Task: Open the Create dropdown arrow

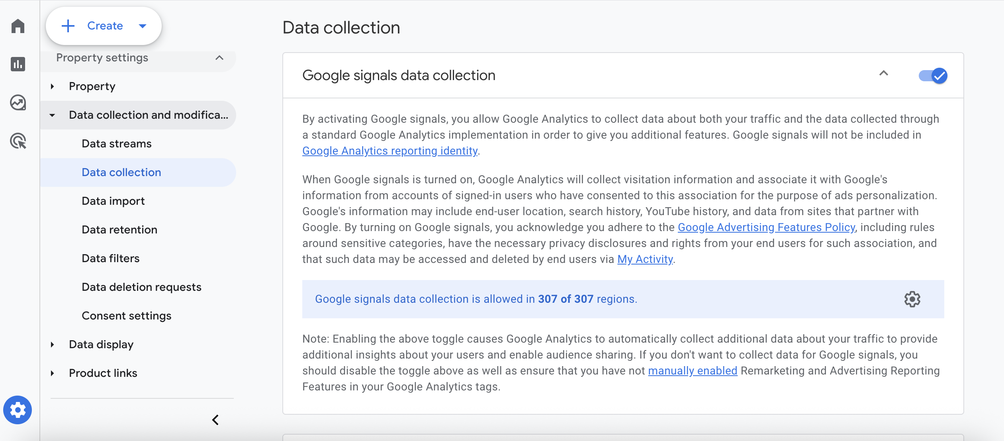Action: pyautogui.click(x=142, y=25)
